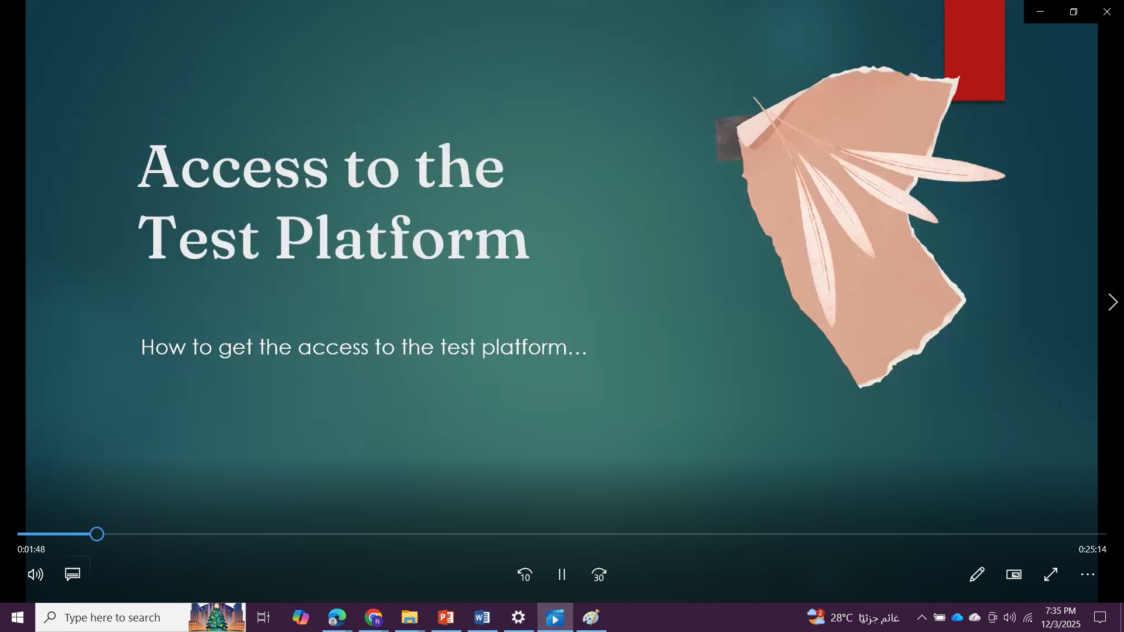Open PowerPoint from the taskbar
The width and height of the screenshot is (1124, 632).
pyautogui.click(x=446, y=617)
